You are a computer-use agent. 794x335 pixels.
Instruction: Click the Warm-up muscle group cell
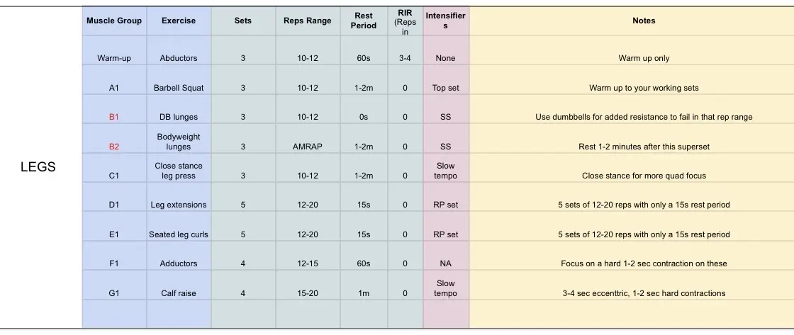[x=114, y=58]
